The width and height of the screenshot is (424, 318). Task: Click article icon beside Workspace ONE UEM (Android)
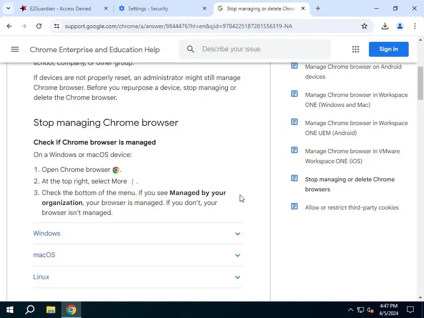(x=294, y=122)
